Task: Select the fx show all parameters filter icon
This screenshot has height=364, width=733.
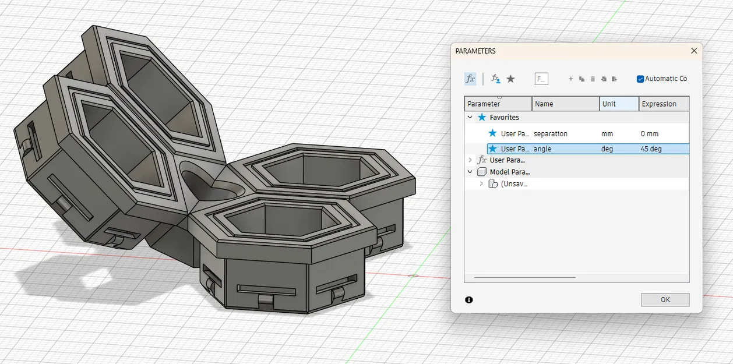Action: point(470,79)
